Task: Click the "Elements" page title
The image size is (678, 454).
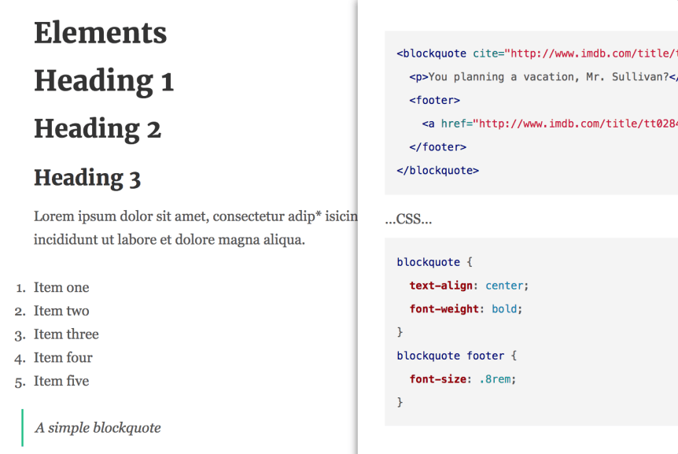Action: click(x=100, y=33)
